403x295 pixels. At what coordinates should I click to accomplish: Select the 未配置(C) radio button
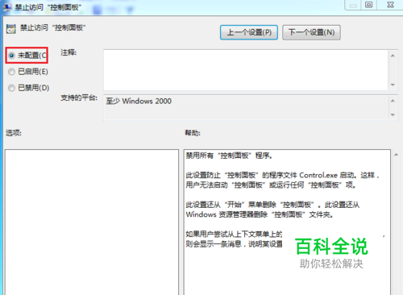pos(11,56)
